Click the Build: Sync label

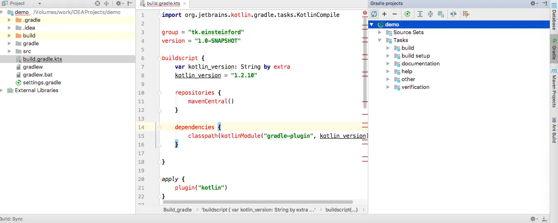tap(12, 219)
